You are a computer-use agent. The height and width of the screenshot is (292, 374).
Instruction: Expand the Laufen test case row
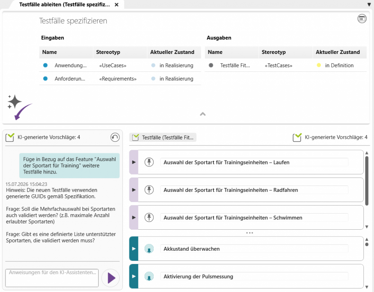click(x=134, y=162)
